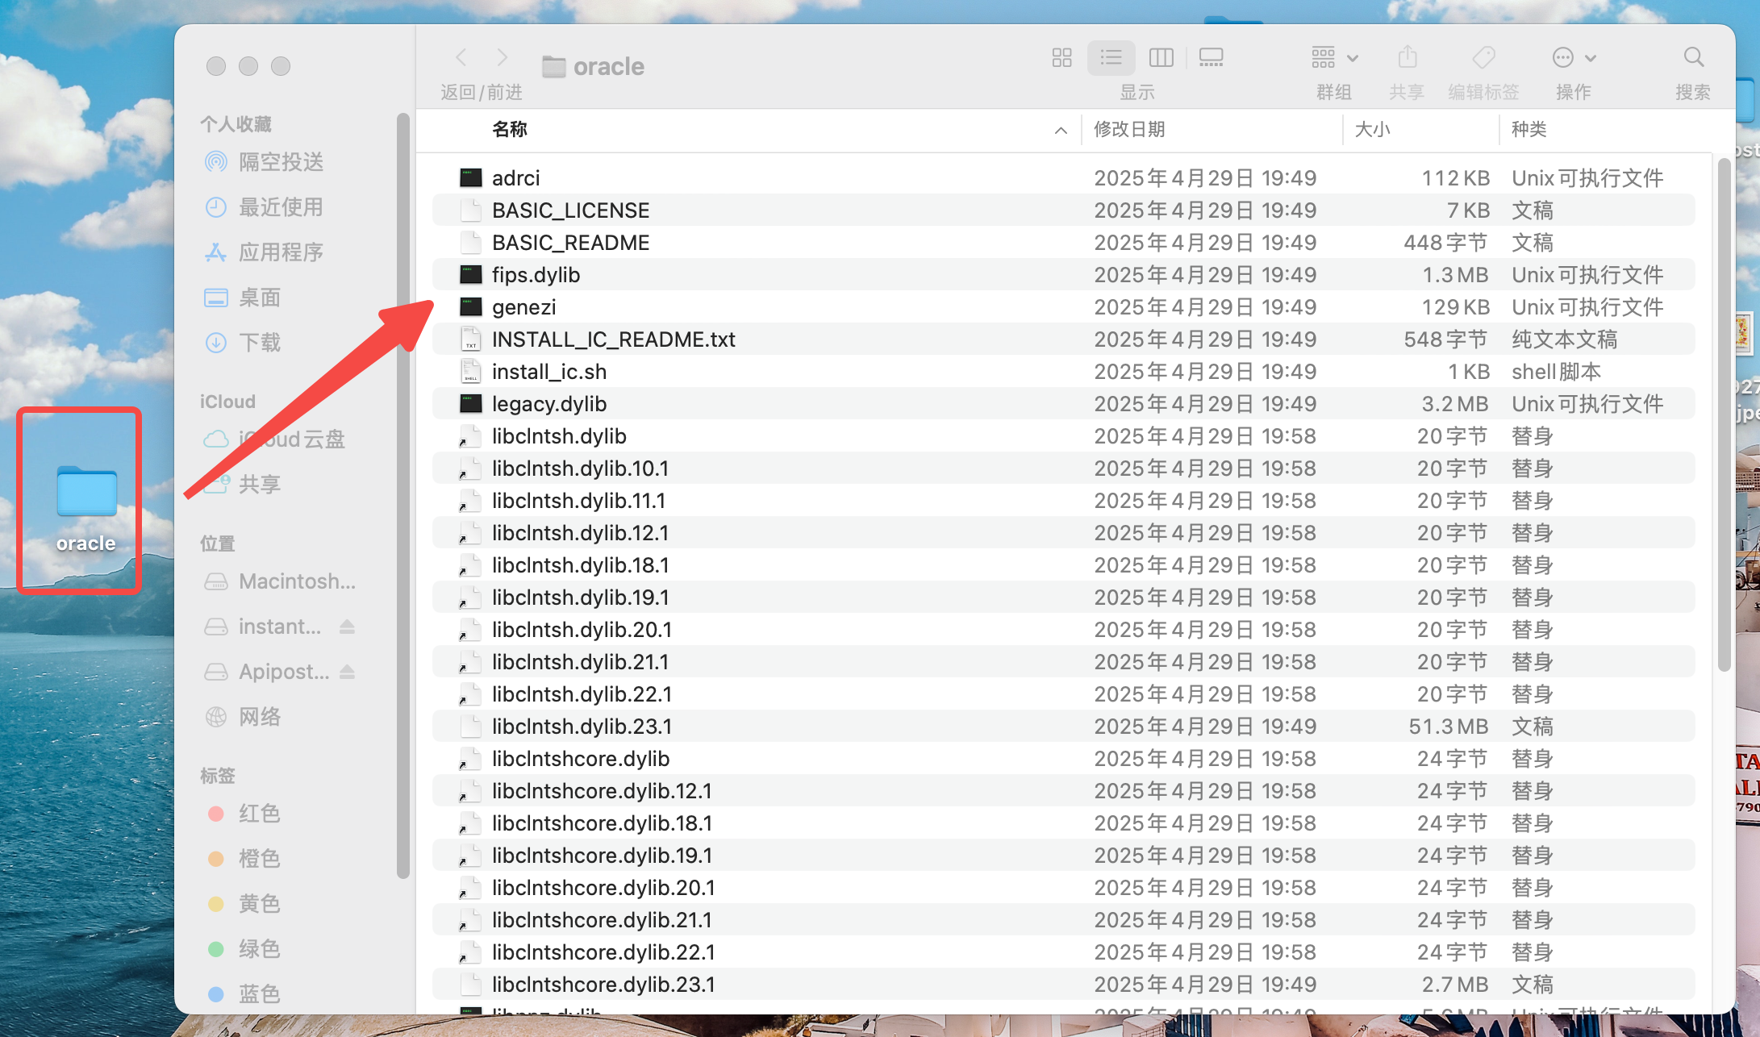Click the oracle folder icon in title bar
The width and height of the screenshot is (1760, 1037).
(x=553, y=66)
